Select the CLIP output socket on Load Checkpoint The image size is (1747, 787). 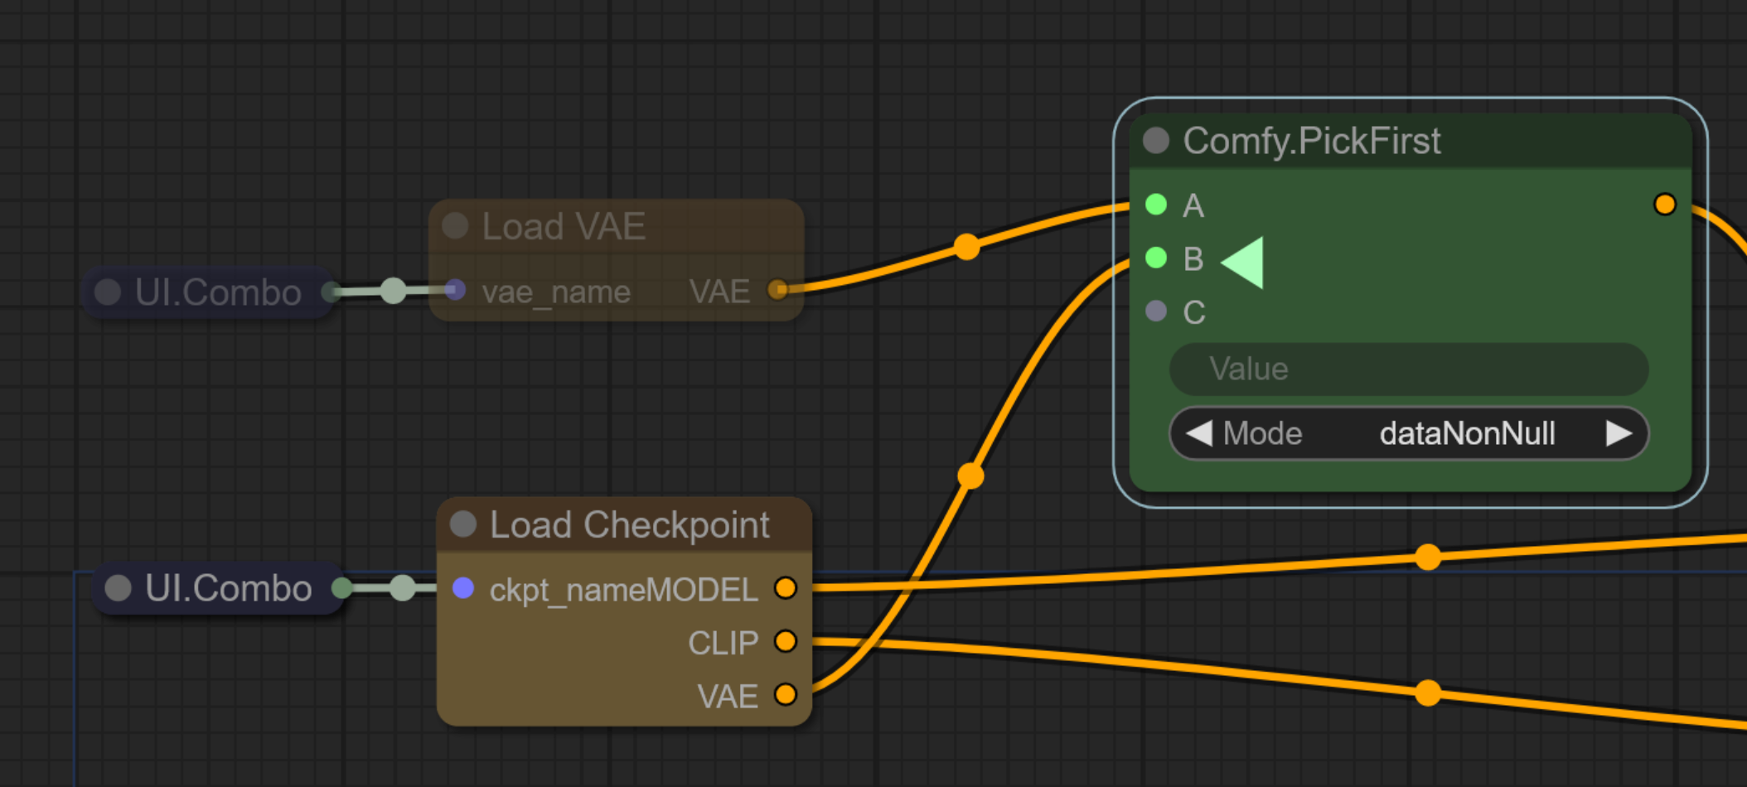786,642
